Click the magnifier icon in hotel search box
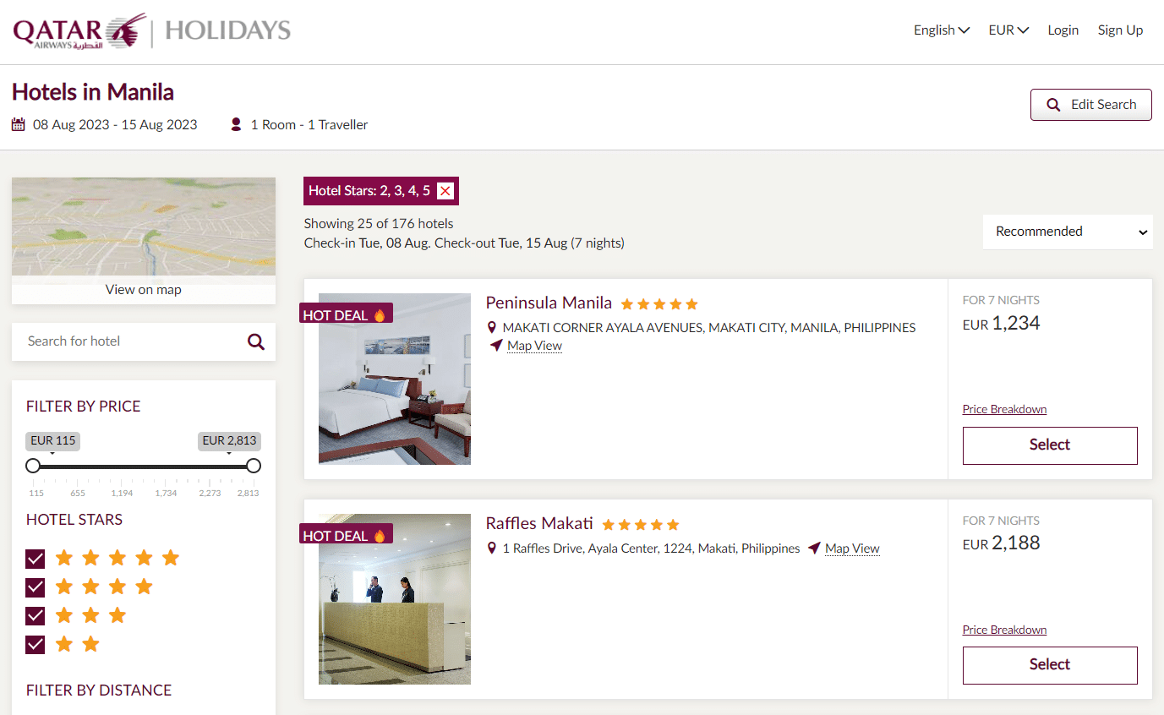The height and width of the screenshot is (715, 1164). pyautogui.click(x=255, y=341)
